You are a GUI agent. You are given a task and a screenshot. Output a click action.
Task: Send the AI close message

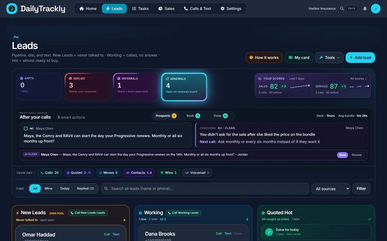[x=342, y=155]
